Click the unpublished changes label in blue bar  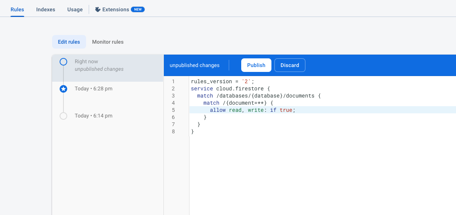194,65
